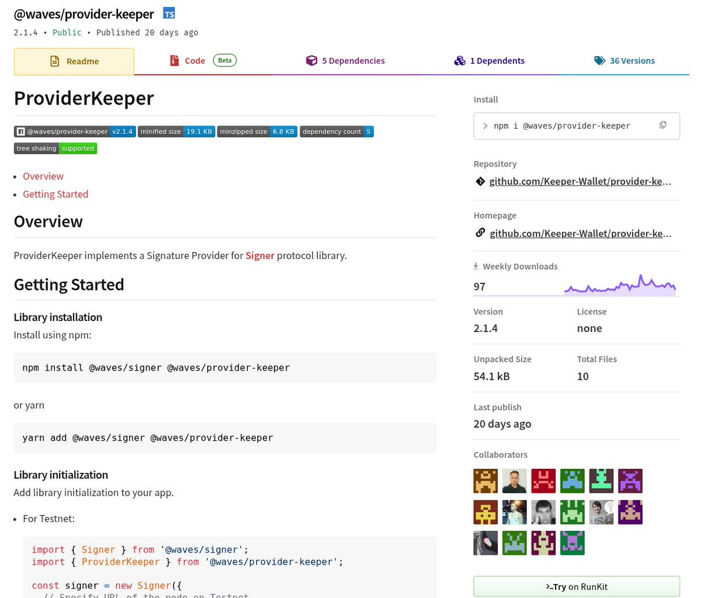Click the Public visibility label
Screen dimensions: 701x598
[x=67, y=33]
